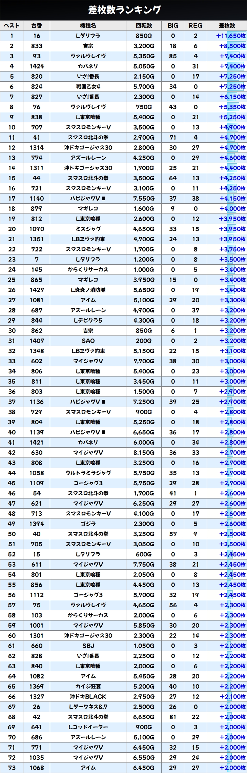Click the 6,550G rotation count

click(144, 758)
